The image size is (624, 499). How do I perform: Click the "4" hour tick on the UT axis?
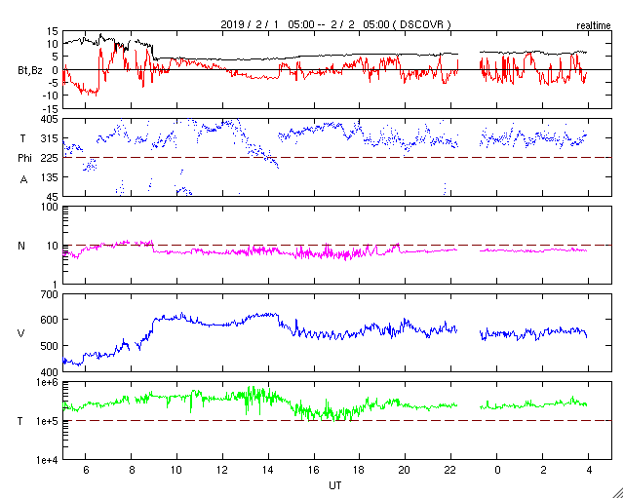pyautogui.click(x=589, y=471)
